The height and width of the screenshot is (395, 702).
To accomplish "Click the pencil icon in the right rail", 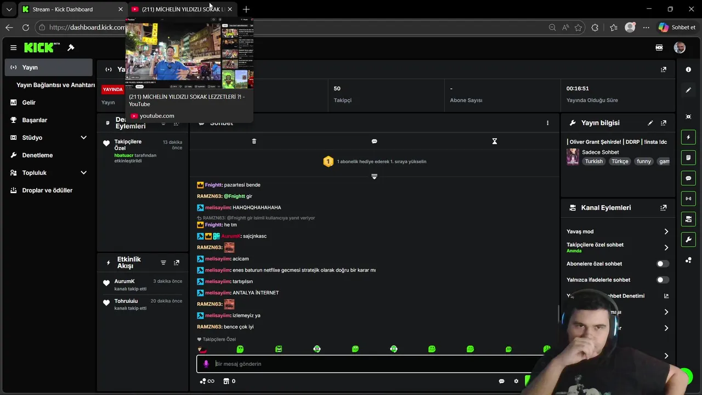I will coord(688,90).
